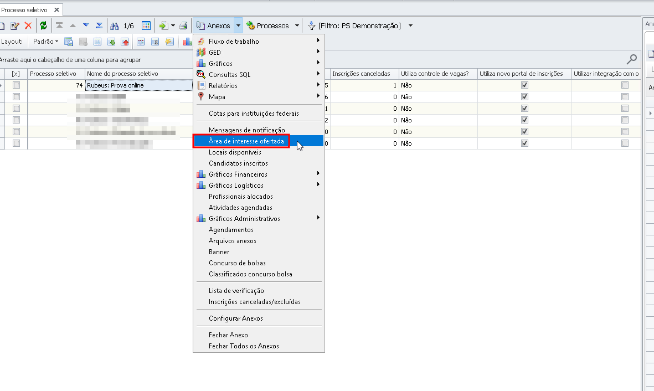
Task: Click the sigma totals grid icon
Action: (155, 42)
